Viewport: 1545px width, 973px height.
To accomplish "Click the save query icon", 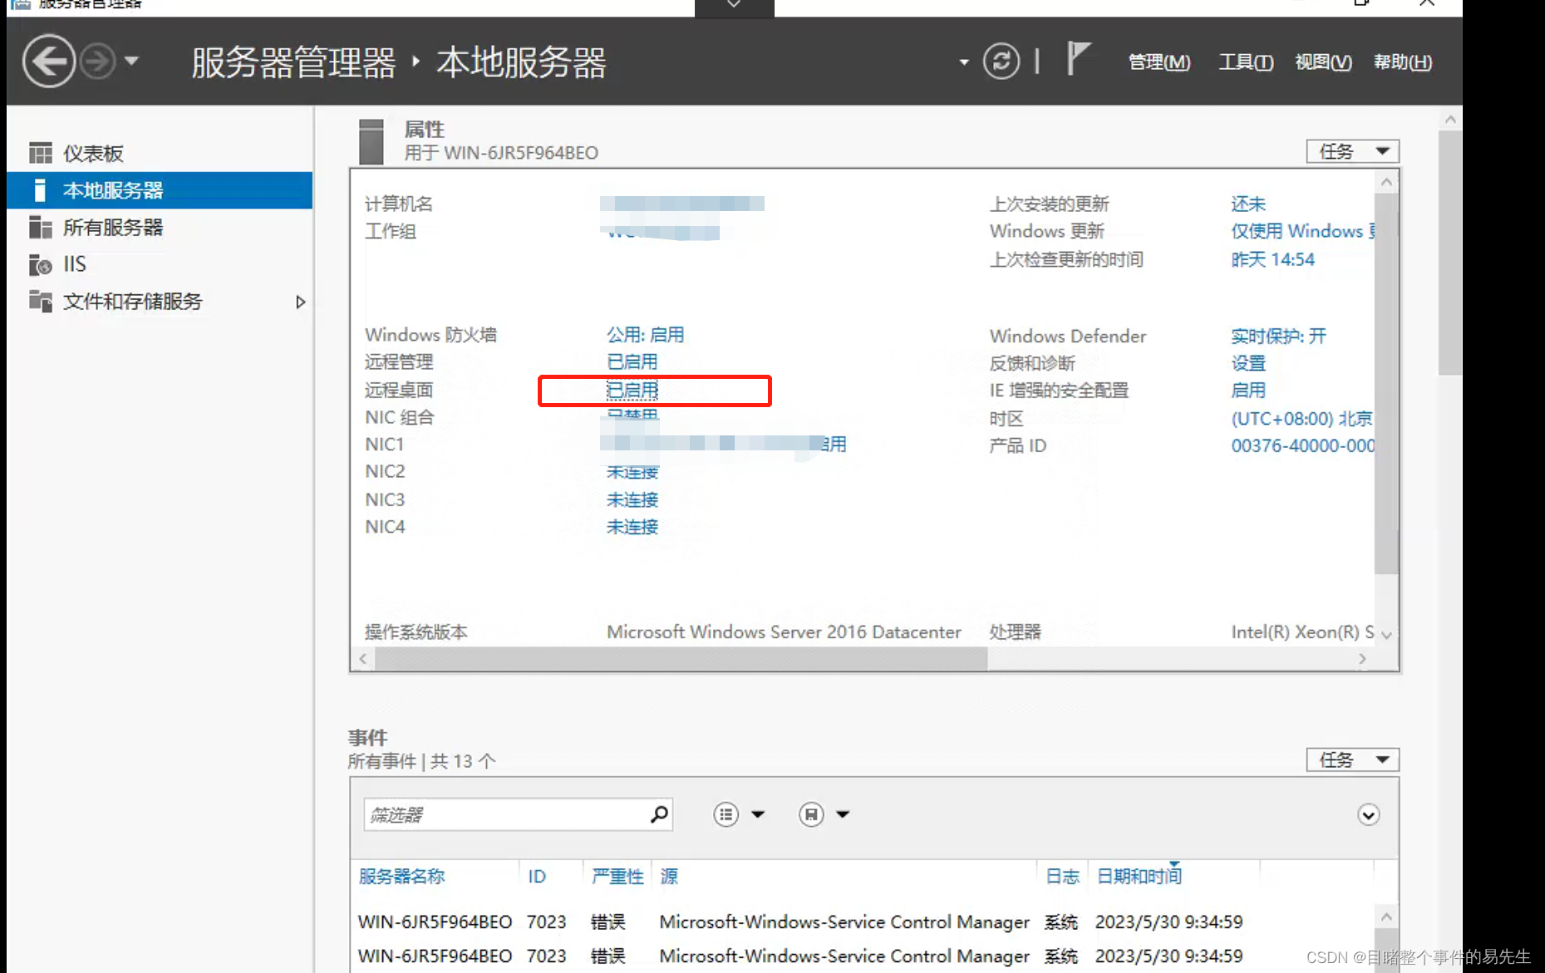I will (811, 814).
